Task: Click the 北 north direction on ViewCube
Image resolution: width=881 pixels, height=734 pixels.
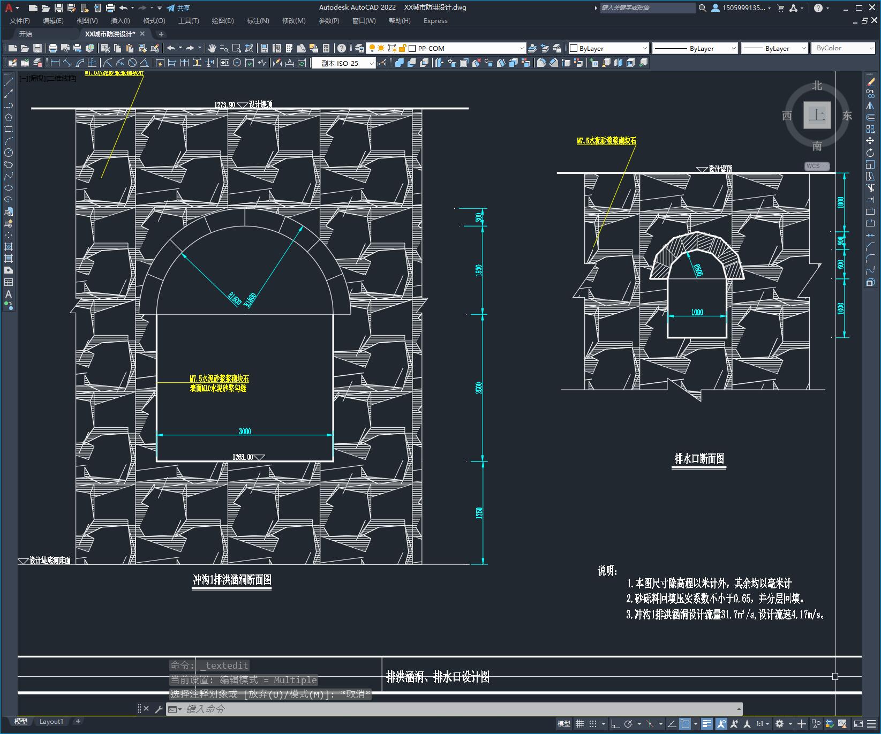Action: (817, 86)
